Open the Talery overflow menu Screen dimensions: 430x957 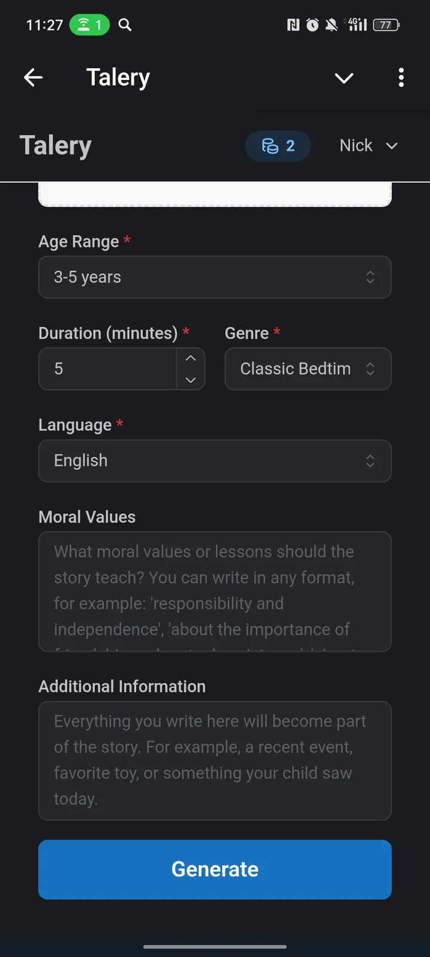pos(401,78)
